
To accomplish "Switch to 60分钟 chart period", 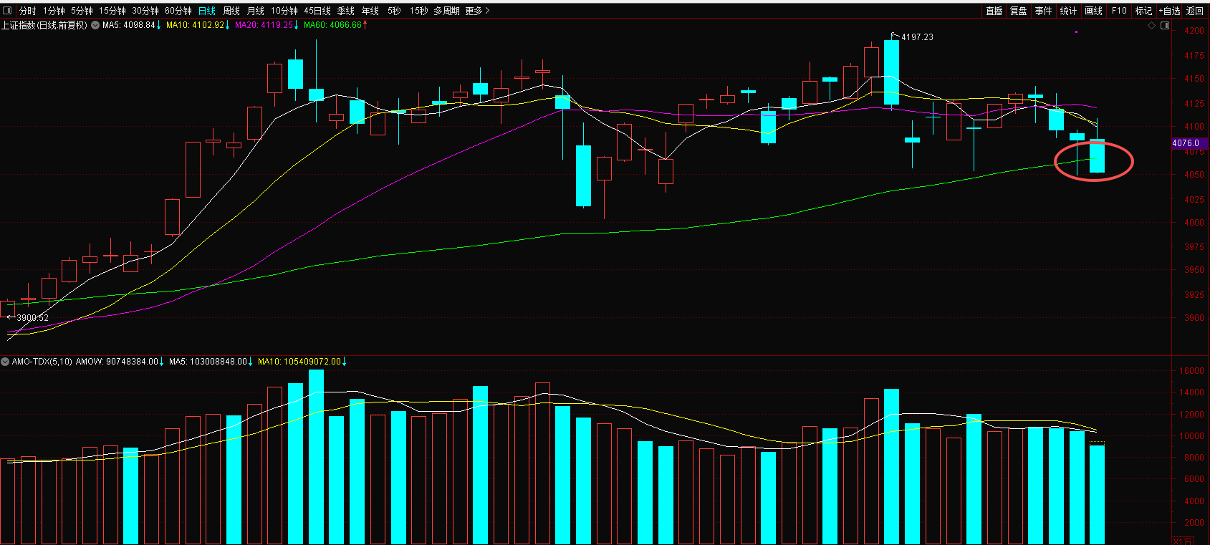I will click(178, 11).
